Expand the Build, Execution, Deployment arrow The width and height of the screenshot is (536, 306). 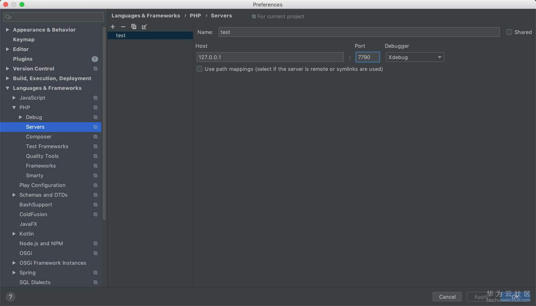pyautogui.click(x=7, y=79)
